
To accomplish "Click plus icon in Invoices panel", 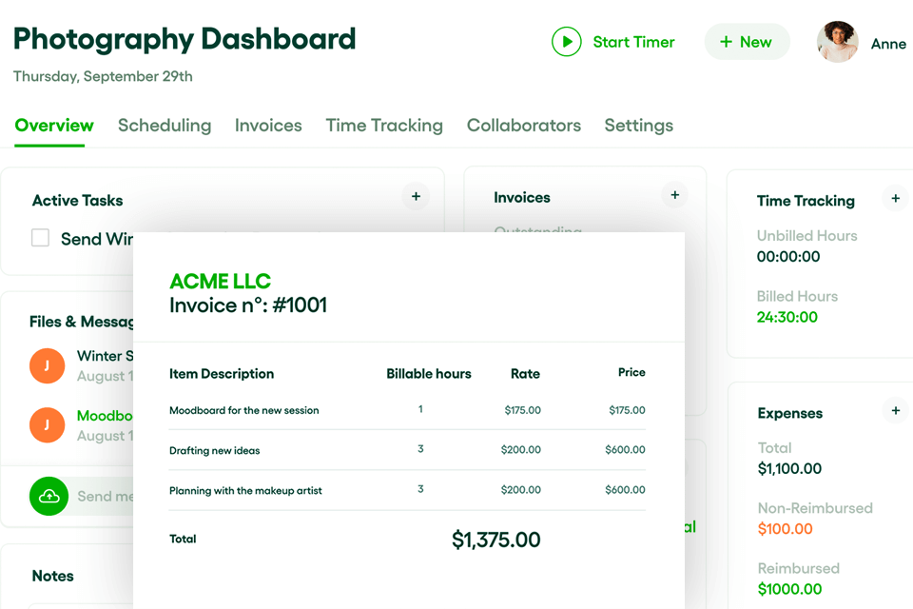I will [674, 195].
